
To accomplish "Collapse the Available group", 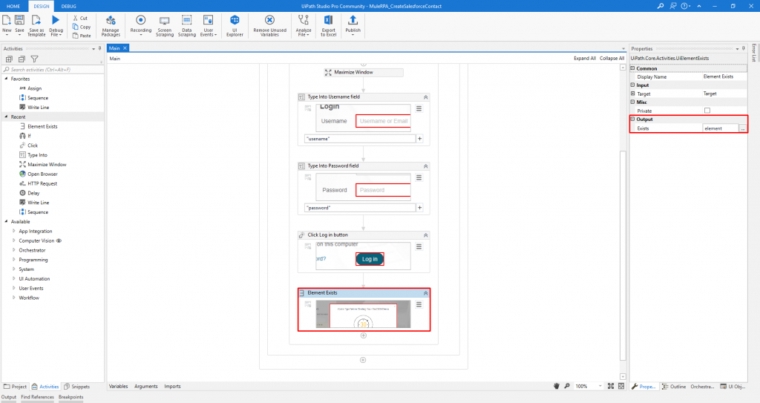I will click(x=6, y=222).
